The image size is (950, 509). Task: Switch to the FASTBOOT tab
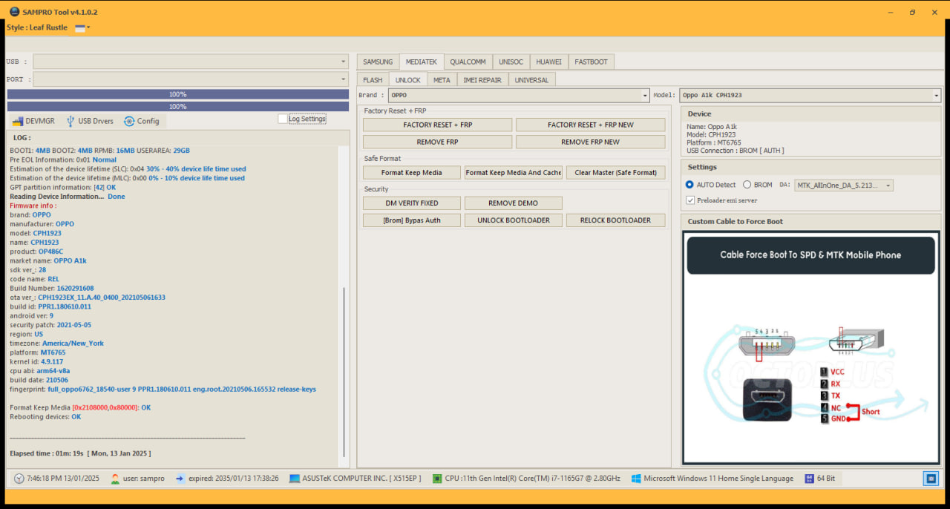point(591,62)
